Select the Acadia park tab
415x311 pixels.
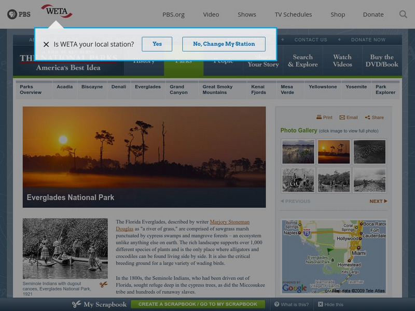coord(64,89)
